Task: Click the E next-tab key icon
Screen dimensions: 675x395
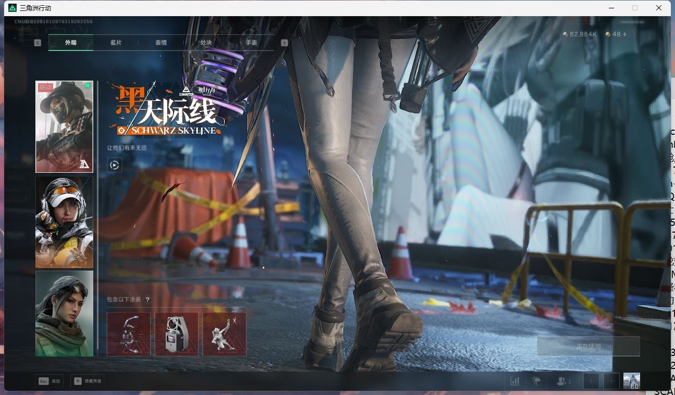Action: pyautogui.click(x=284, y=43)
